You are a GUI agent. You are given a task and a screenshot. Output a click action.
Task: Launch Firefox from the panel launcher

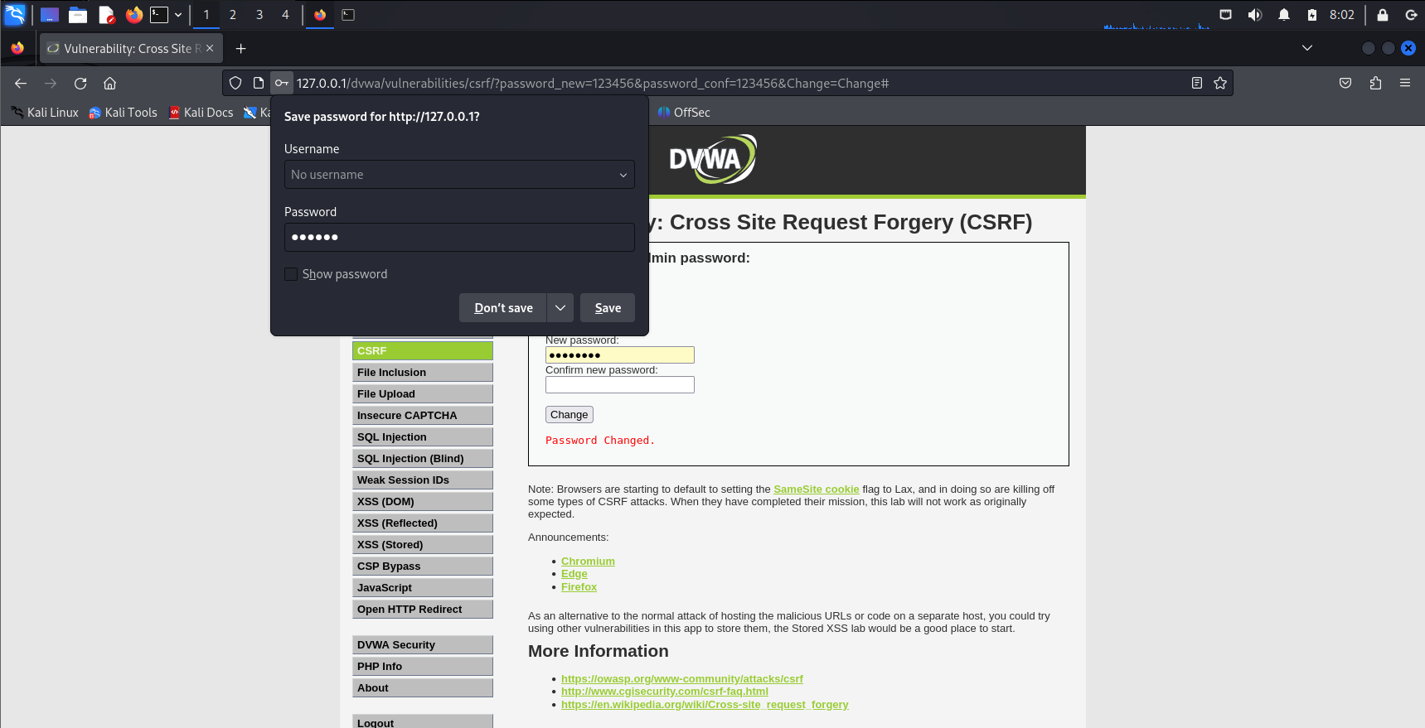coord(133,15)
